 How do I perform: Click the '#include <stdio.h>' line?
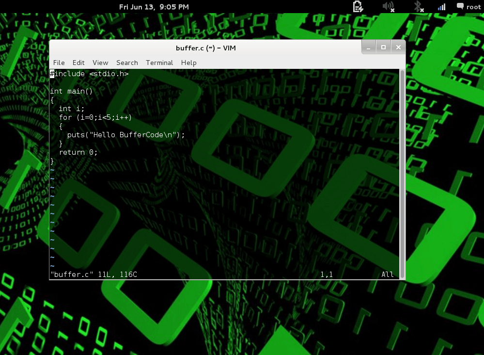pos(89,74)
